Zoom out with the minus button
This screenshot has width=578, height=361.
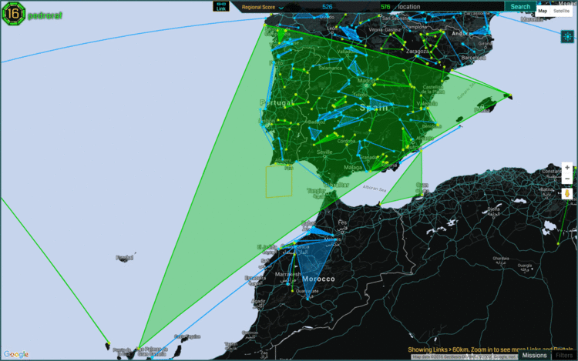pyautogui.click(x=567, y=179)
